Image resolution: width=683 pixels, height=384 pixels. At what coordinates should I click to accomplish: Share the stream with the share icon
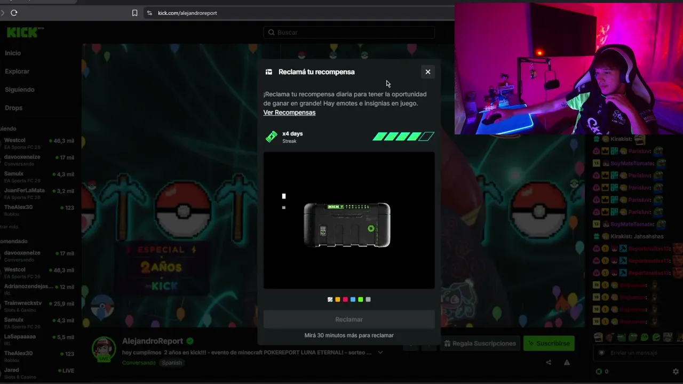point(549,363)
